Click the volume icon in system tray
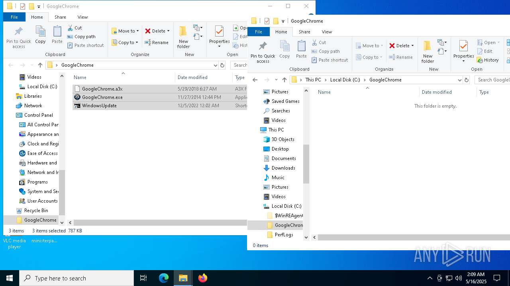The image size is (510, 286). pos(458,278)
